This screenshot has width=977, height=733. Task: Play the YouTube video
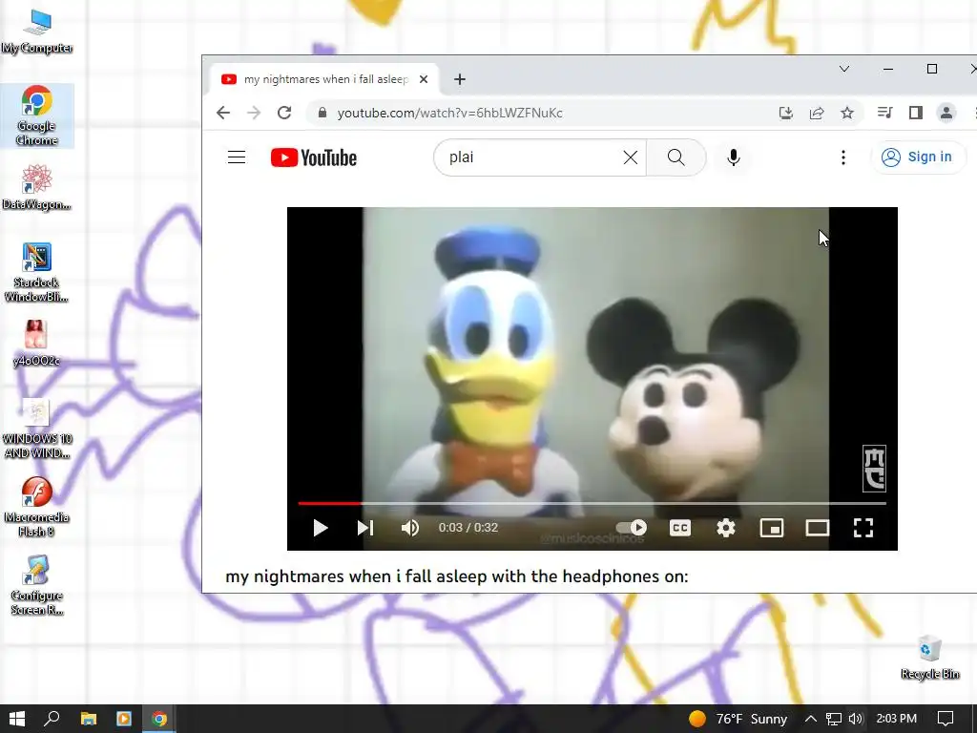tap(321, 528)
